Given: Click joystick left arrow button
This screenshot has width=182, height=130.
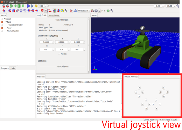Looking at the screenshot, I should [x=136, y=92].
